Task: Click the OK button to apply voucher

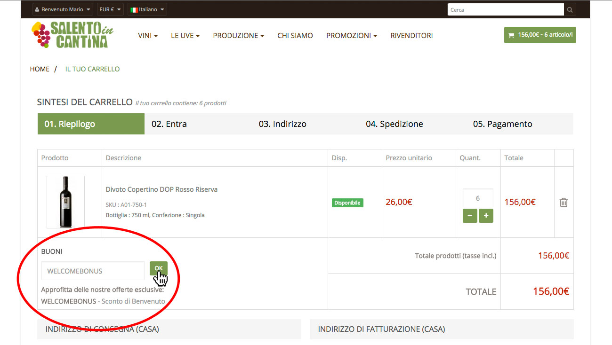Action: 159,268
